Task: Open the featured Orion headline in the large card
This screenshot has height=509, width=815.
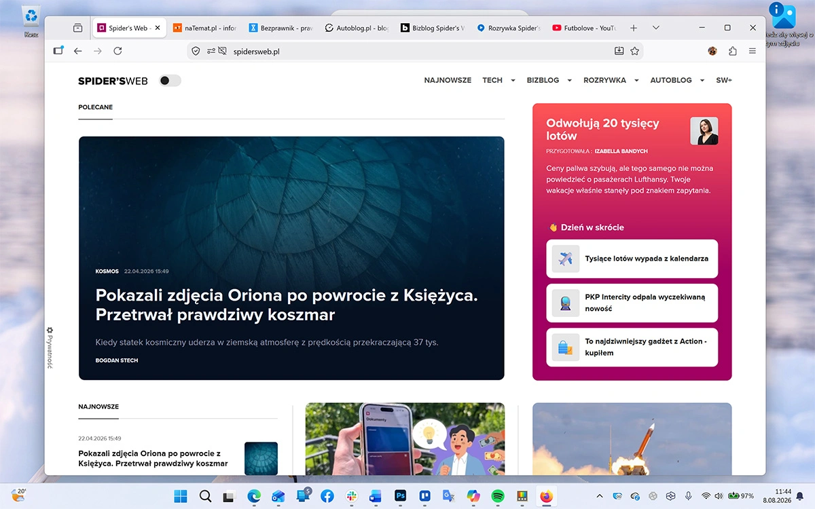Action: pos(286,305)
